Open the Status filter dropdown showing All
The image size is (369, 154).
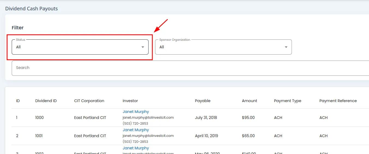coord(80,47)
